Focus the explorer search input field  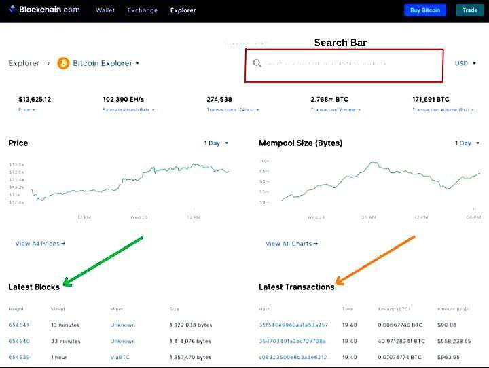[x=346, y=64]
